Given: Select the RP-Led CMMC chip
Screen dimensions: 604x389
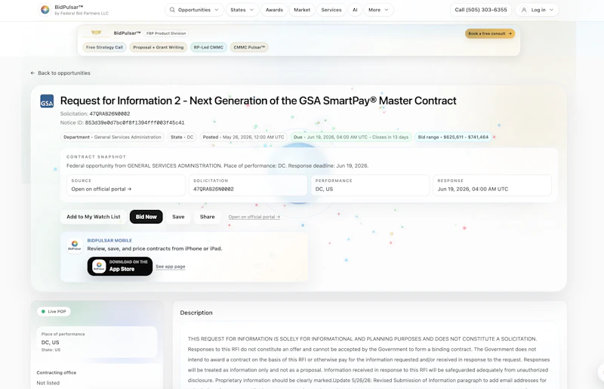Looking at the screenshot, I should 208,48.
